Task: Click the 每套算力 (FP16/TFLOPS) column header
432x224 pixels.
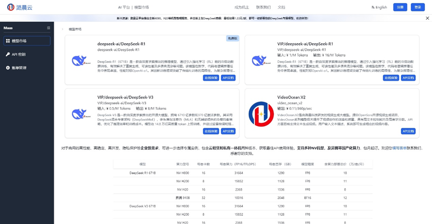Action: click(238, 164)
